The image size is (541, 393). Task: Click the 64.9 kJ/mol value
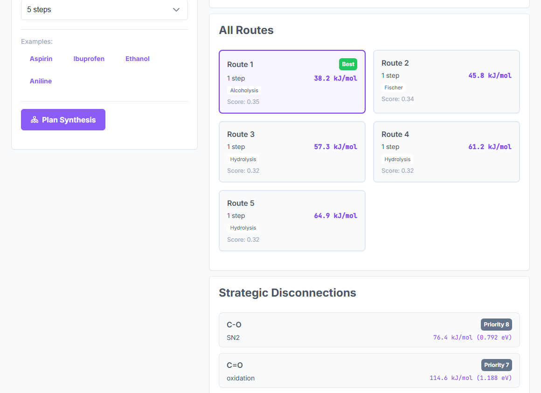coord(335,216)
